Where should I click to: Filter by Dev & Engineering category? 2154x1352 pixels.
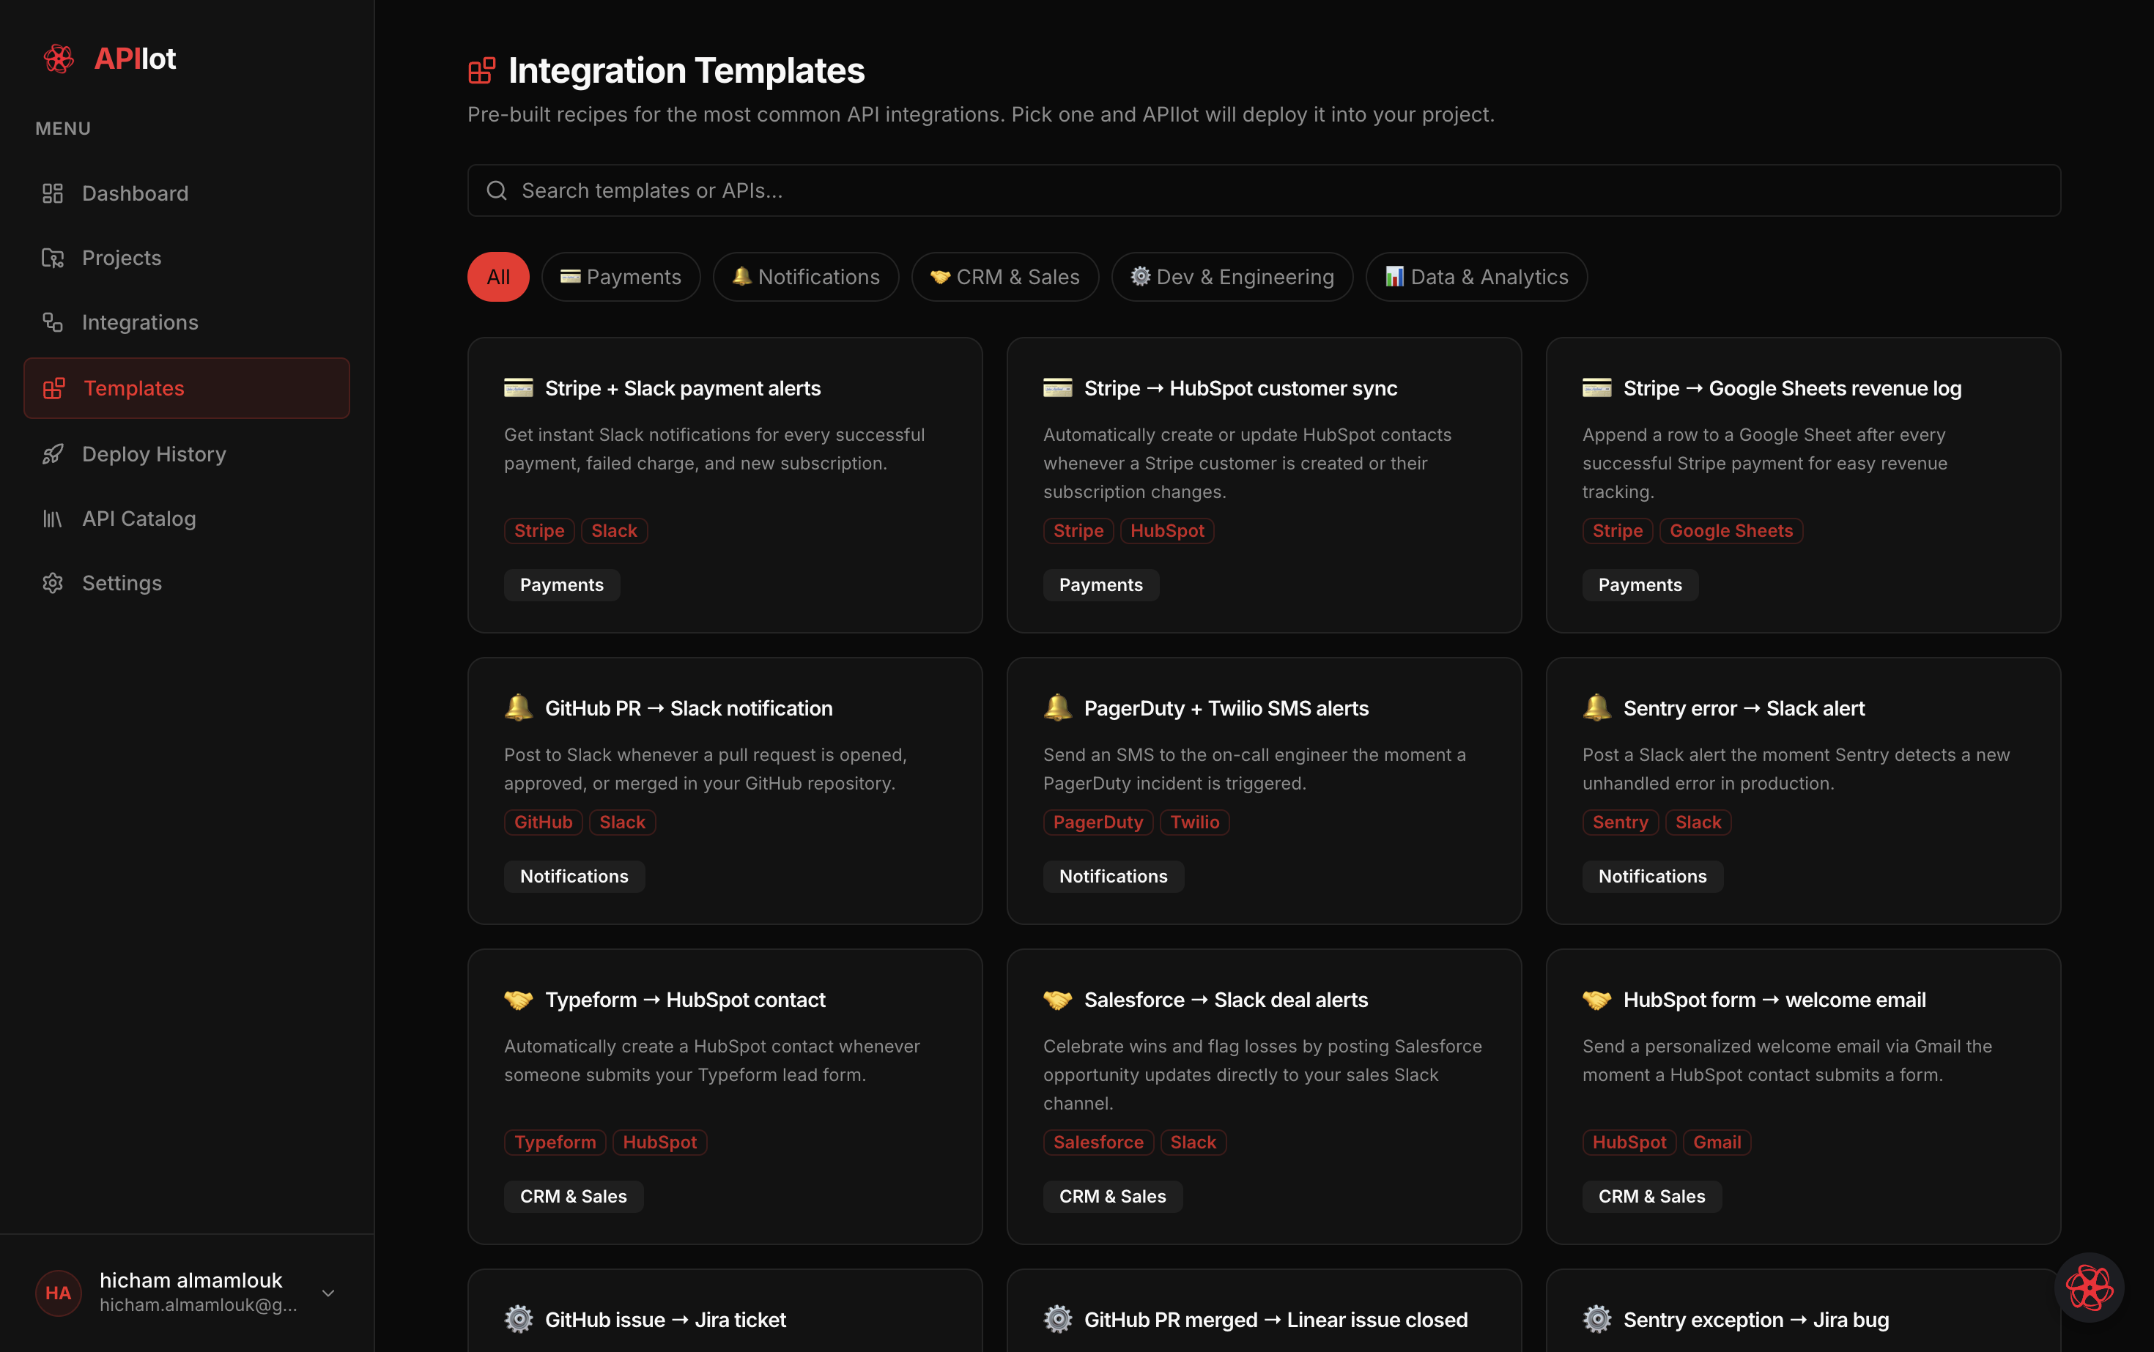click(1232, 277)
